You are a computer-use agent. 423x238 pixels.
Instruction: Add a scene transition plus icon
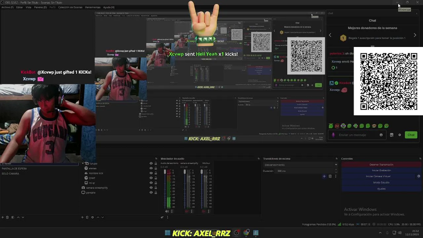(324, 176)
